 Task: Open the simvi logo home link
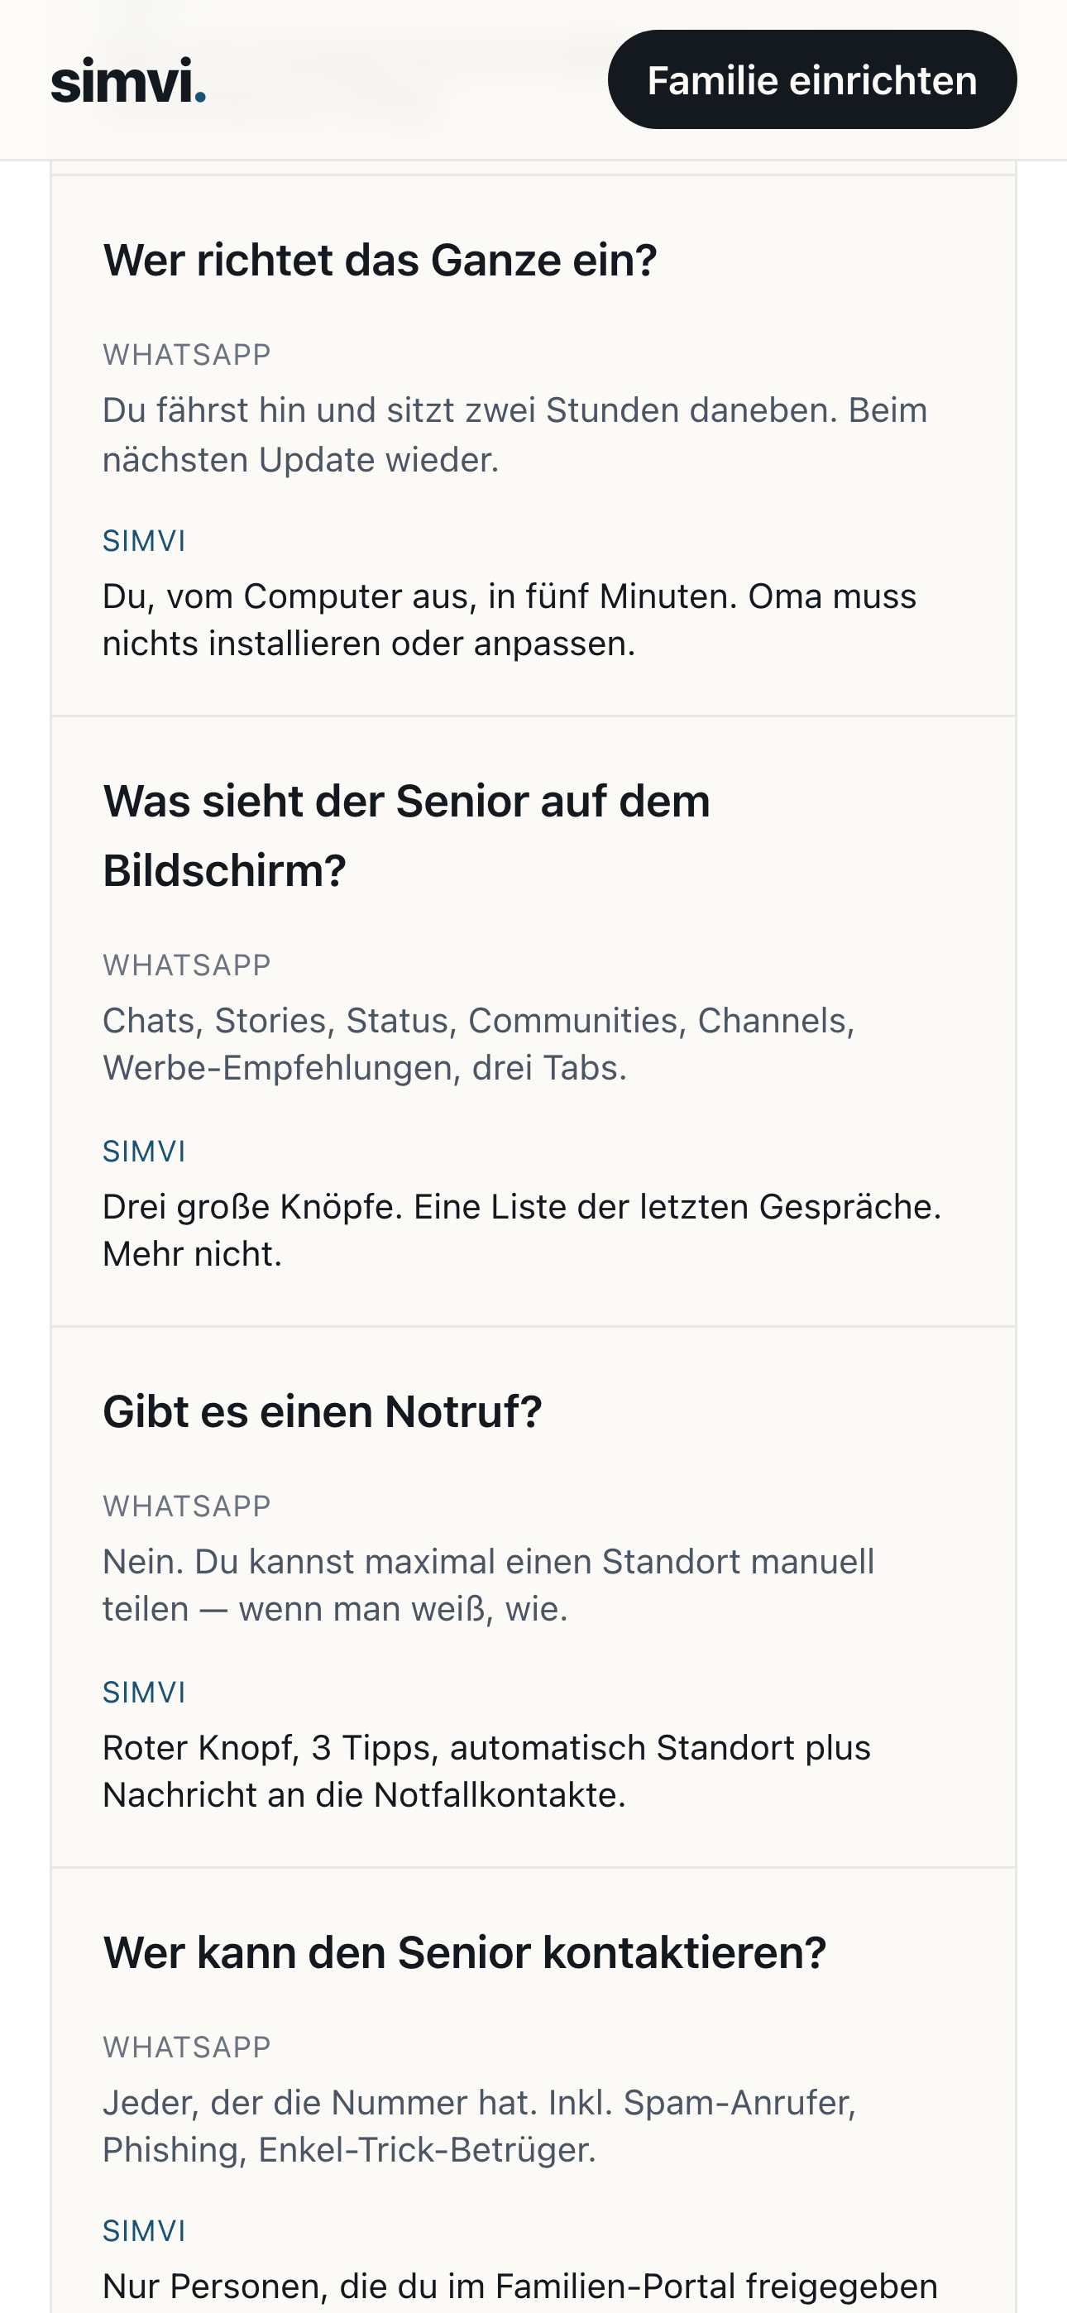click(x=128, y=80)
